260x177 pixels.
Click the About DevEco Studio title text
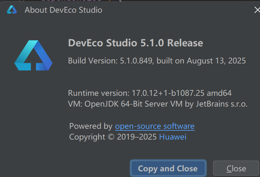(x=63, y=10)
